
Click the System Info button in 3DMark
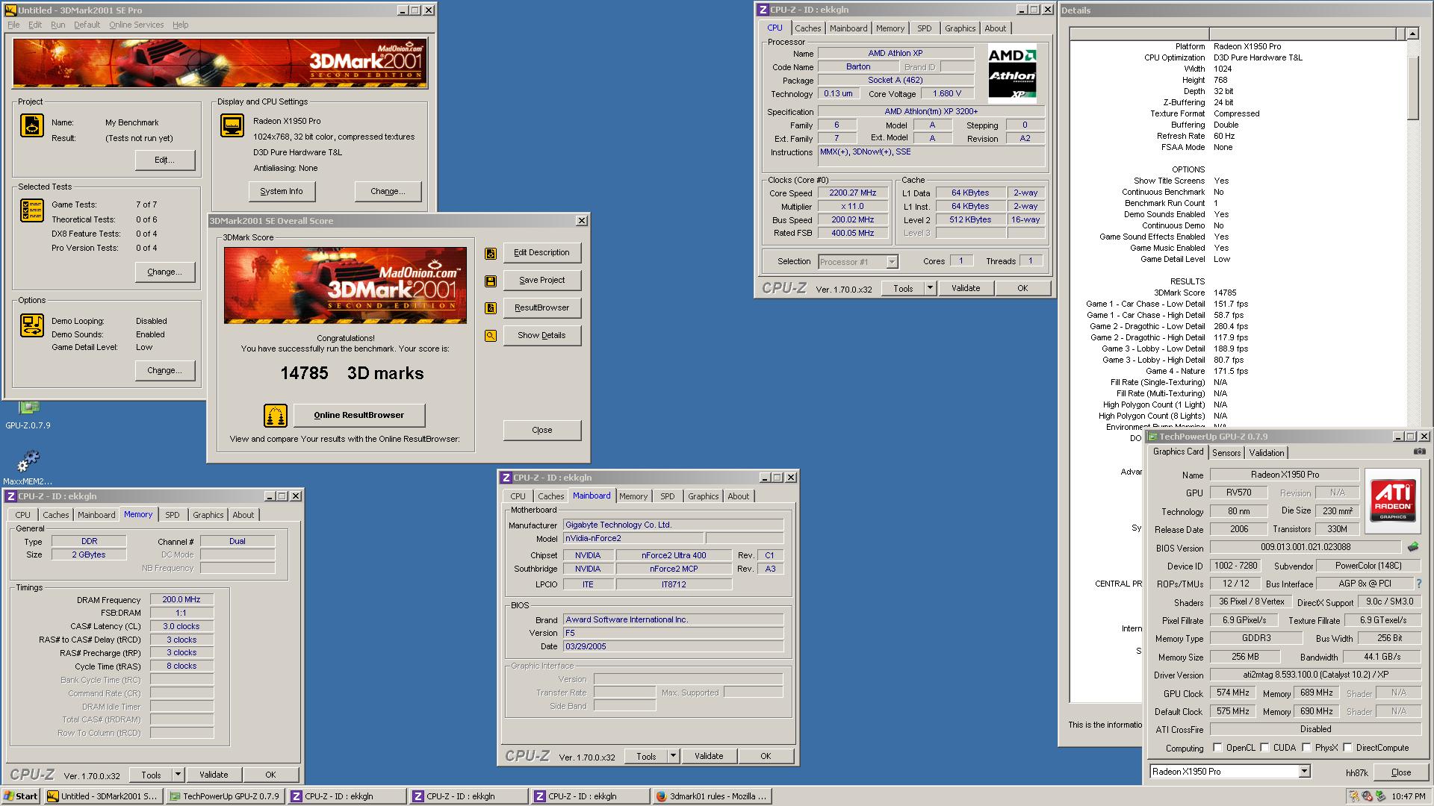[282, 191]
